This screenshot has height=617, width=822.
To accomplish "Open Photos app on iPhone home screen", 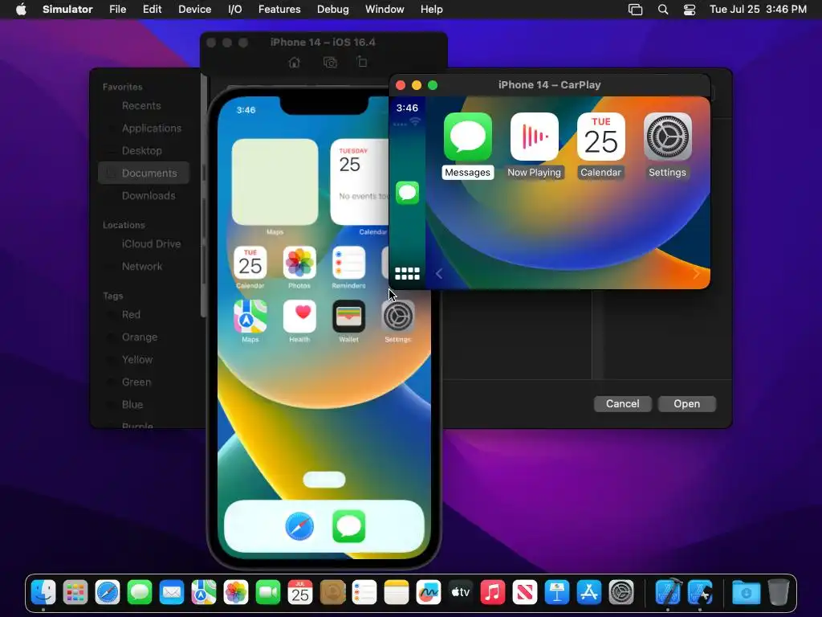I will click(299, 263).
